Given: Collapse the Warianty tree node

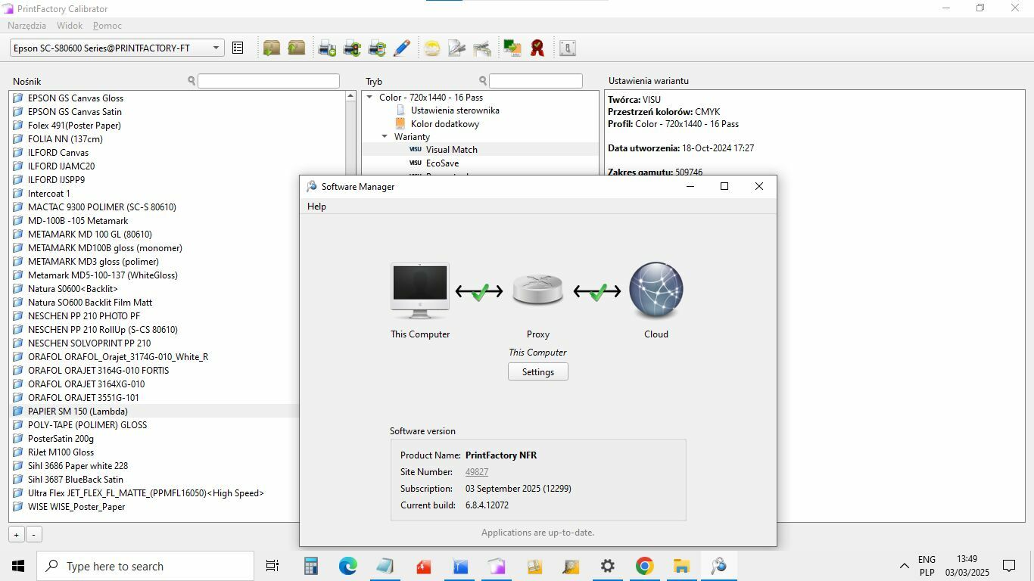Looking at the screenshot, I should [385, 137].
